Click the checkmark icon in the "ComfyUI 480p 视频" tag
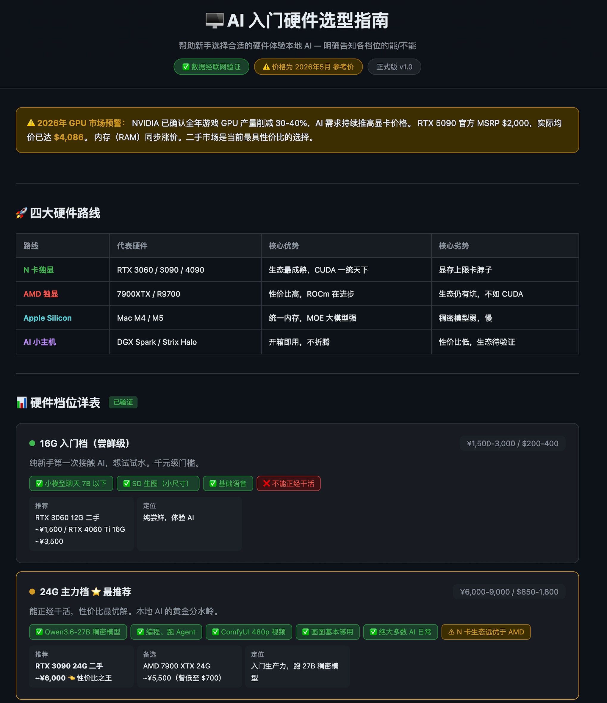Viewport: 607px width, 703px height. tap(215, 632)
